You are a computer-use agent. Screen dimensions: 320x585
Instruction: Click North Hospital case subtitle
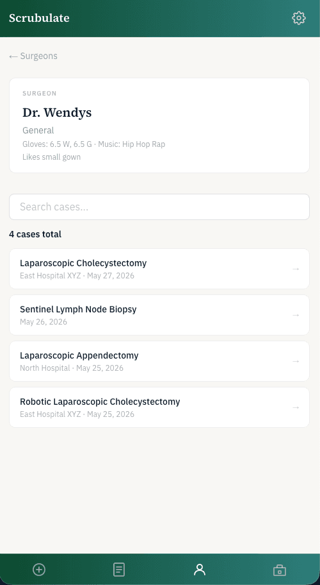click(x=45, y=368)
